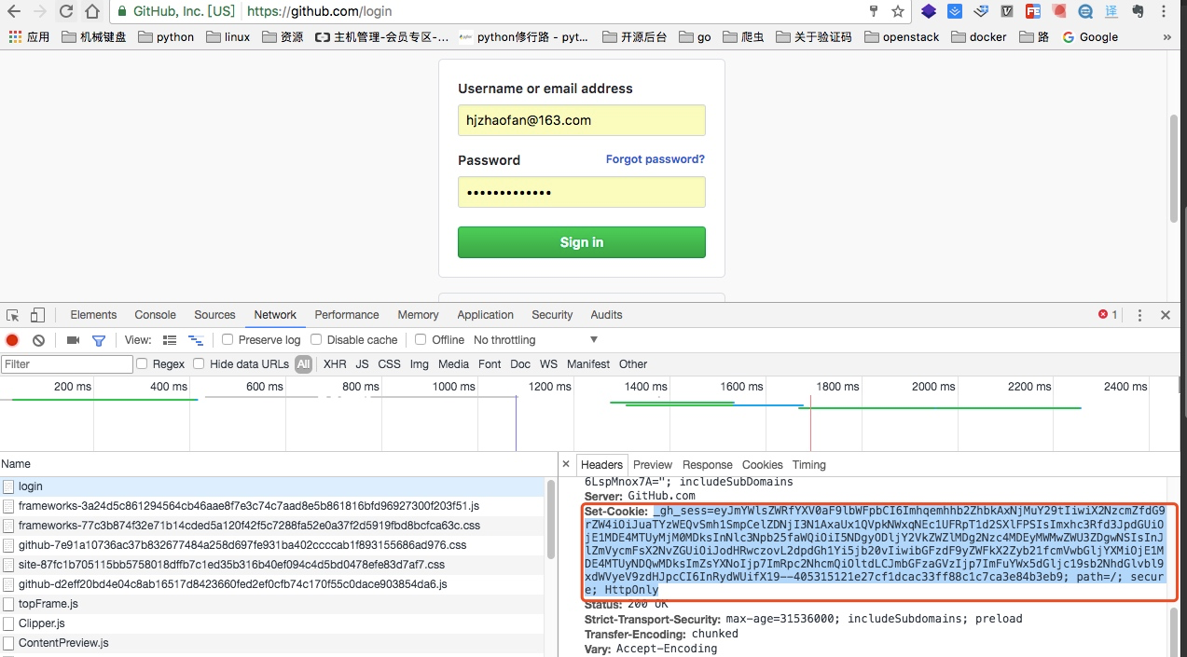Screen dimensions: 1187x657
Task: Switch to the Elements panel tab
Action: (93, 315)
